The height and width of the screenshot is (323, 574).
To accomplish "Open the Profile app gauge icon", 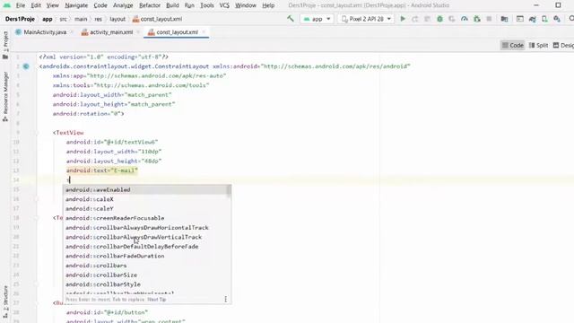I will (x=465, y=19).
